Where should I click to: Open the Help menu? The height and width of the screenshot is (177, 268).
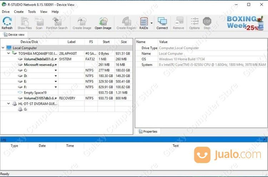55,12
